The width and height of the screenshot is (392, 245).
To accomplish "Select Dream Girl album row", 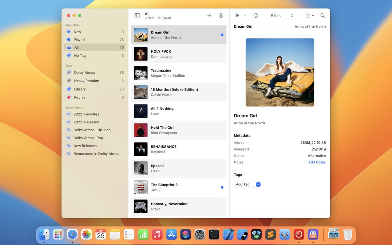I will point(179,35).
